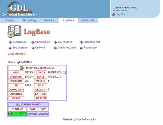The height and width of the screenshot is (125, 163).
Task: Open the T106181R.TIF scanned image file
Action: point(19,113)
